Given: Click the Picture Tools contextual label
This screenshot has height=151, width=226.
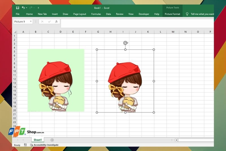Looking at the screenshot, I should pos(173,8).
